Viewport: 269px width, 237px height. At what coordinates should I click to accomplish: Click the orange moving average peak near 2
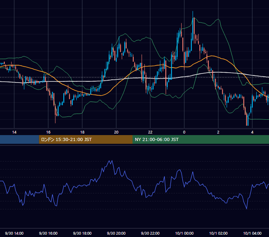(x=212, y=56)
